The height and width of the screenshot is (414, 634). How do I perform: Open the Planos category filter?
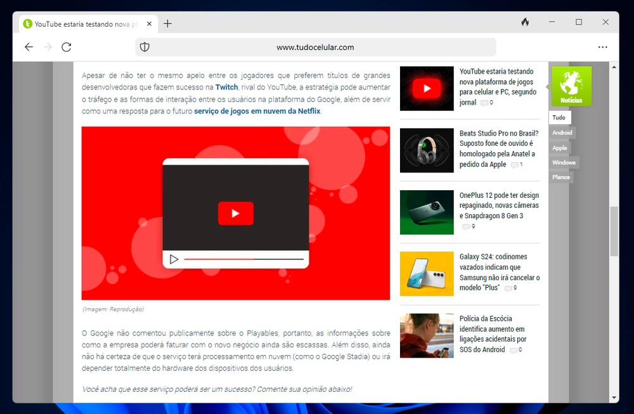[x=561, y=177]
